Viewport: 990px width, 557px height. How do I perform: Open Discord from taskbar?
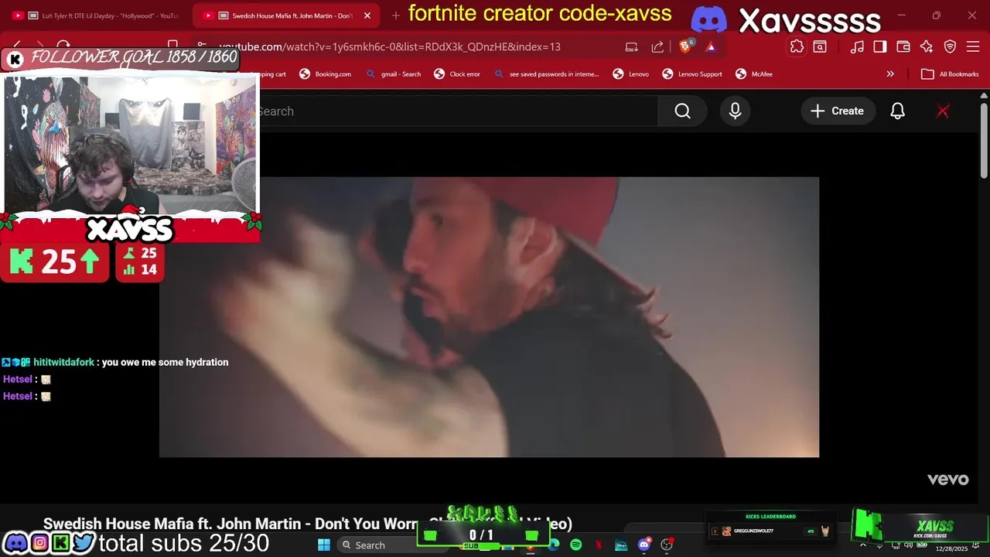coord(644,545)
